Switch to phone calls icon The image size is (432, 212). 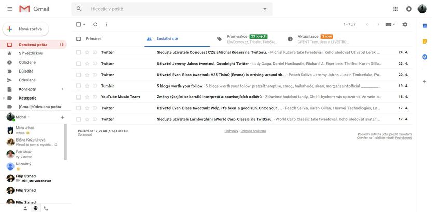tap(46, 208)
